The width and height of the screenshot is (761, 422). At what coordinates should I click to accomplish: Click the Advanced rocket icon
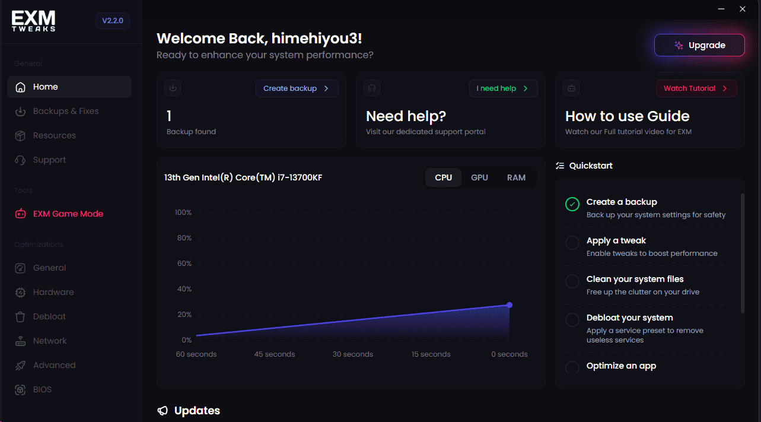click(21, 366)
